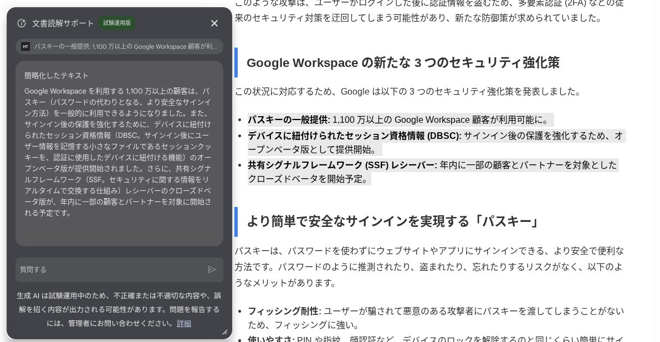Click bullet 共有シグナルフレームワーク (SSF) レシーバー
This screenshot has width=660, height=342.
[433, 172]
